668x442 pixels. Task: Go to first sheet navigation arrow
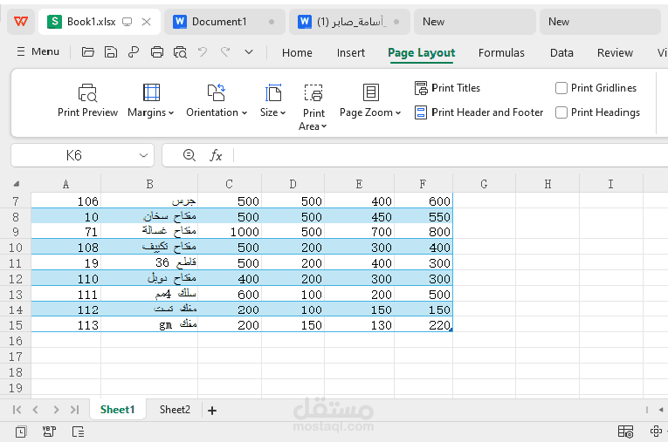pos(17,410)
